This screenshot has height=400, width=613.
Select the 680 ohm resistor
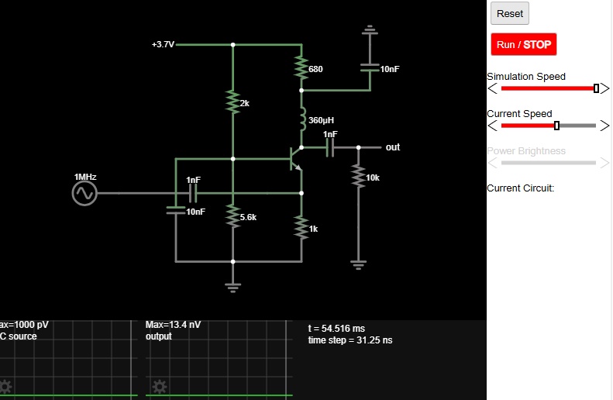pos(301,67)
